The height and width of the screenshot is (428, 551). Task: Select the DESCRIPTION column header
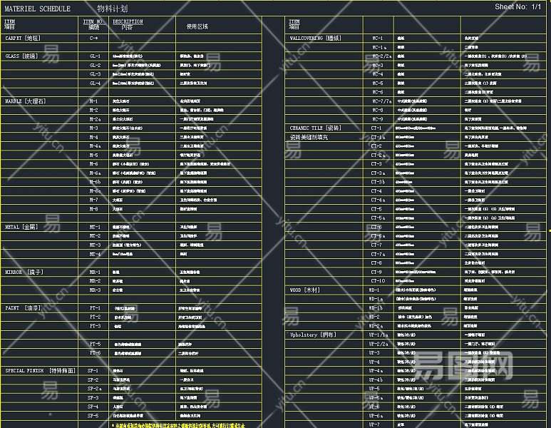click(x=128, y=24)
